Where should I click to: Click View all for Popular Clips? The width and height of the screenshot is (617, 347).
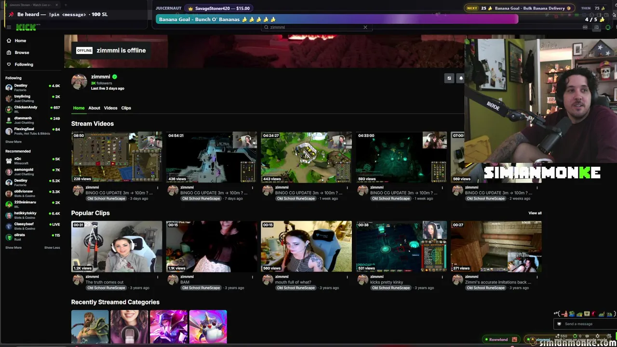pos(535,213)
